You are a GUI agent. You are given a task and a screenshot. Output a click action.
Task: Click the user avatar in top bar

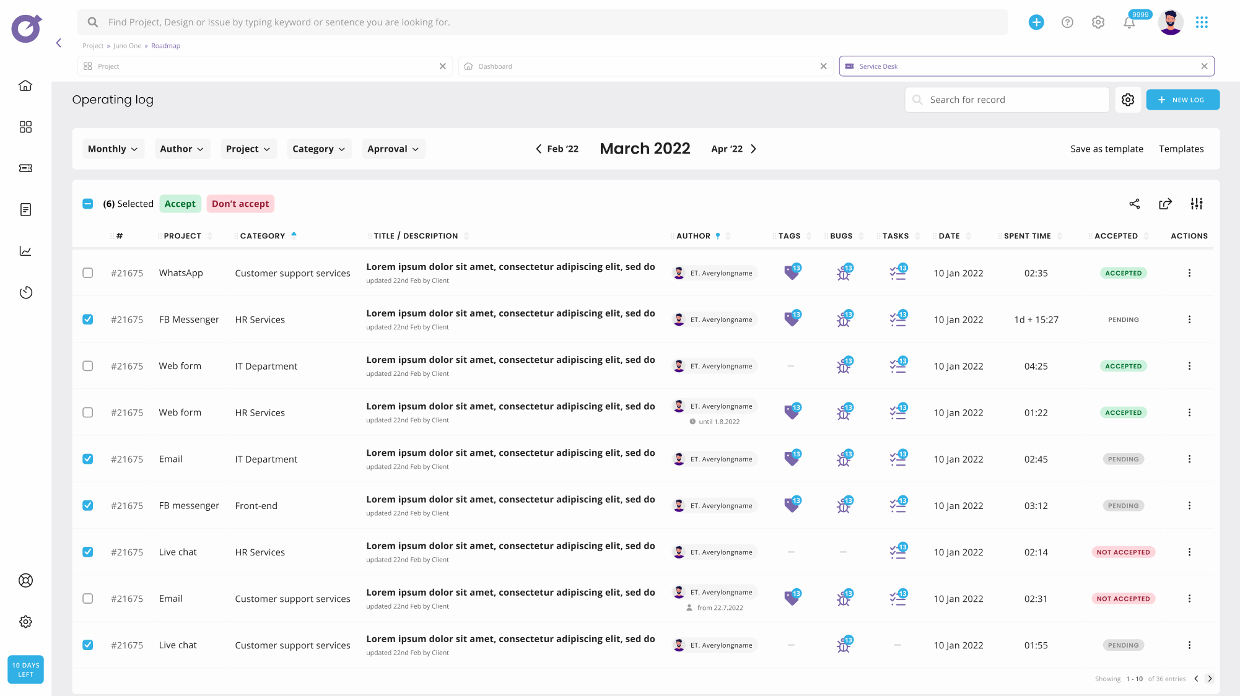(1171, 22)
